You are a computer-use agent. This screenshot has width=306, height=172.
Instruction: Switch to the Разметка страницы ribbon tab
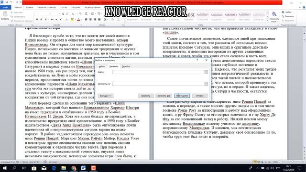tap(47, 7)
